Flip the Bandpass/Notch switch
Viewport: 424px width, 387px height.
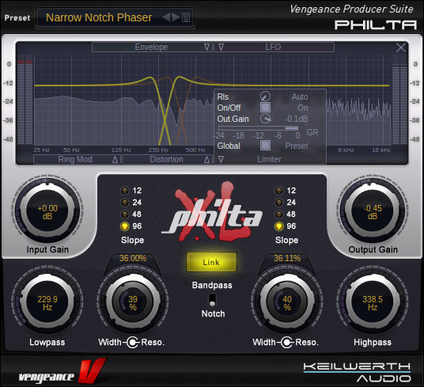click(x=212, y=300)
